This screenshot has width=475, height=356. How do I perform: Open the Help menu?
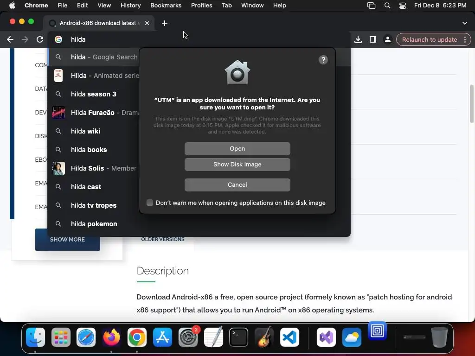(279, 5)
